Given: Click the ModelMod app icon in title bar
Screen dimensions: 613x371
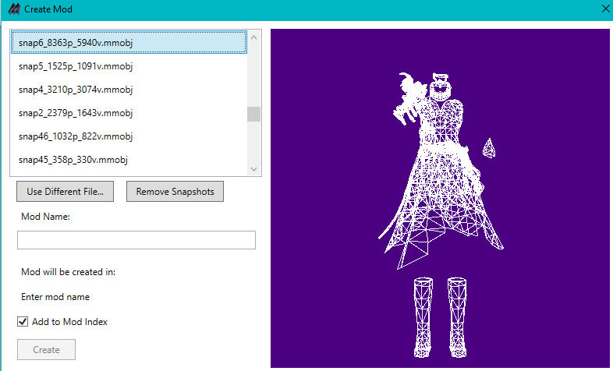Looking at the screenshot, I should click(x=12, y=9).
